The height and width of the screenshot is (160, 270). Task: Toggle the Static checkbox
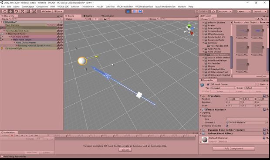click(x=258, y=84)
